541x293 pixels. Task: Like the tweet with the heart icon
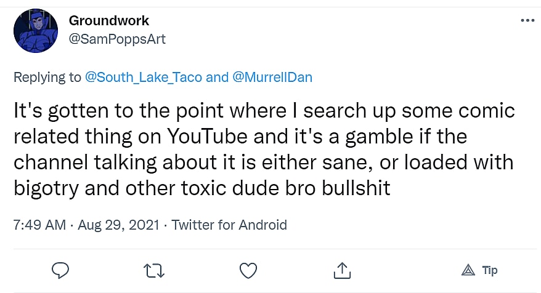click(x=248, y=271)
